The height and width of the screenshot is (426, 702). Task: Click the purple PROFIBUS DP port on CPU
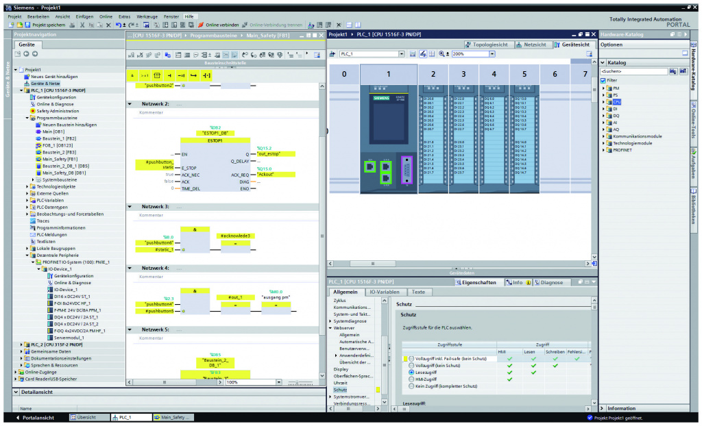(x=407, y=170)
